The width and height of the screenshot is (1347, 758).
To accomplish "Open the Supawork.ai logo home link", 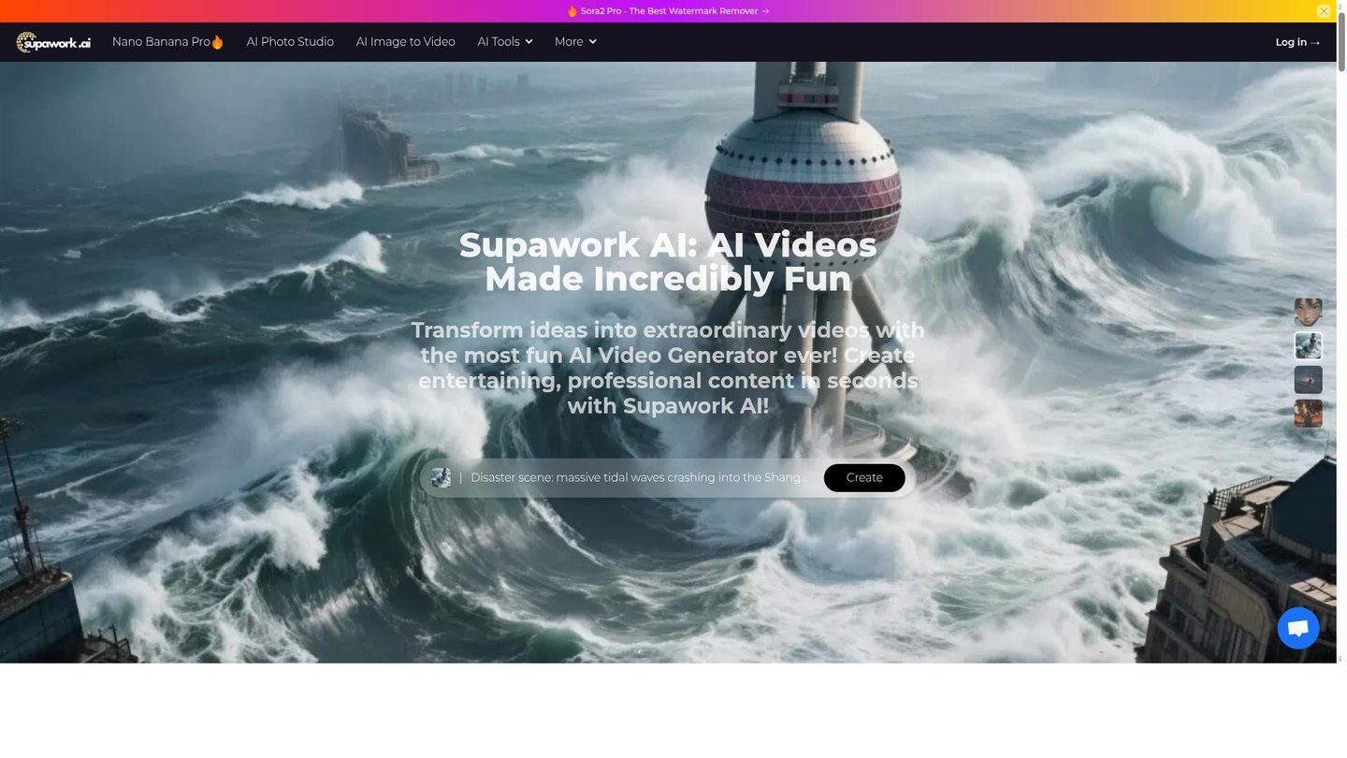I will pyautogui.click(x=53, y=42).
